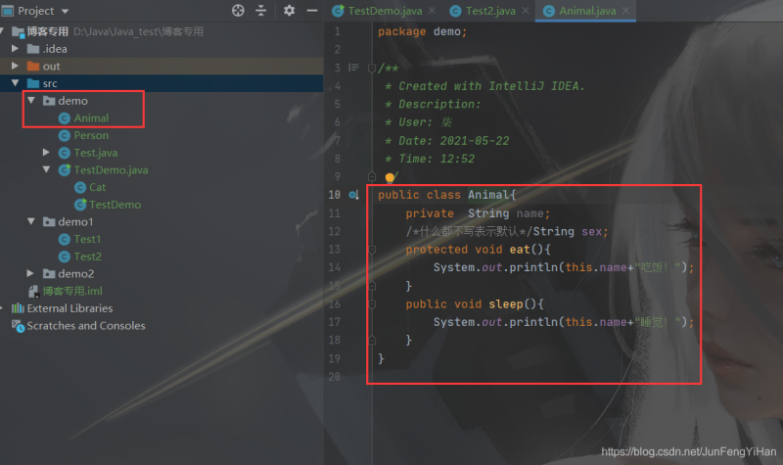Open the Animal class in project tree
783x465 pixels.
(x=91, y=118)
